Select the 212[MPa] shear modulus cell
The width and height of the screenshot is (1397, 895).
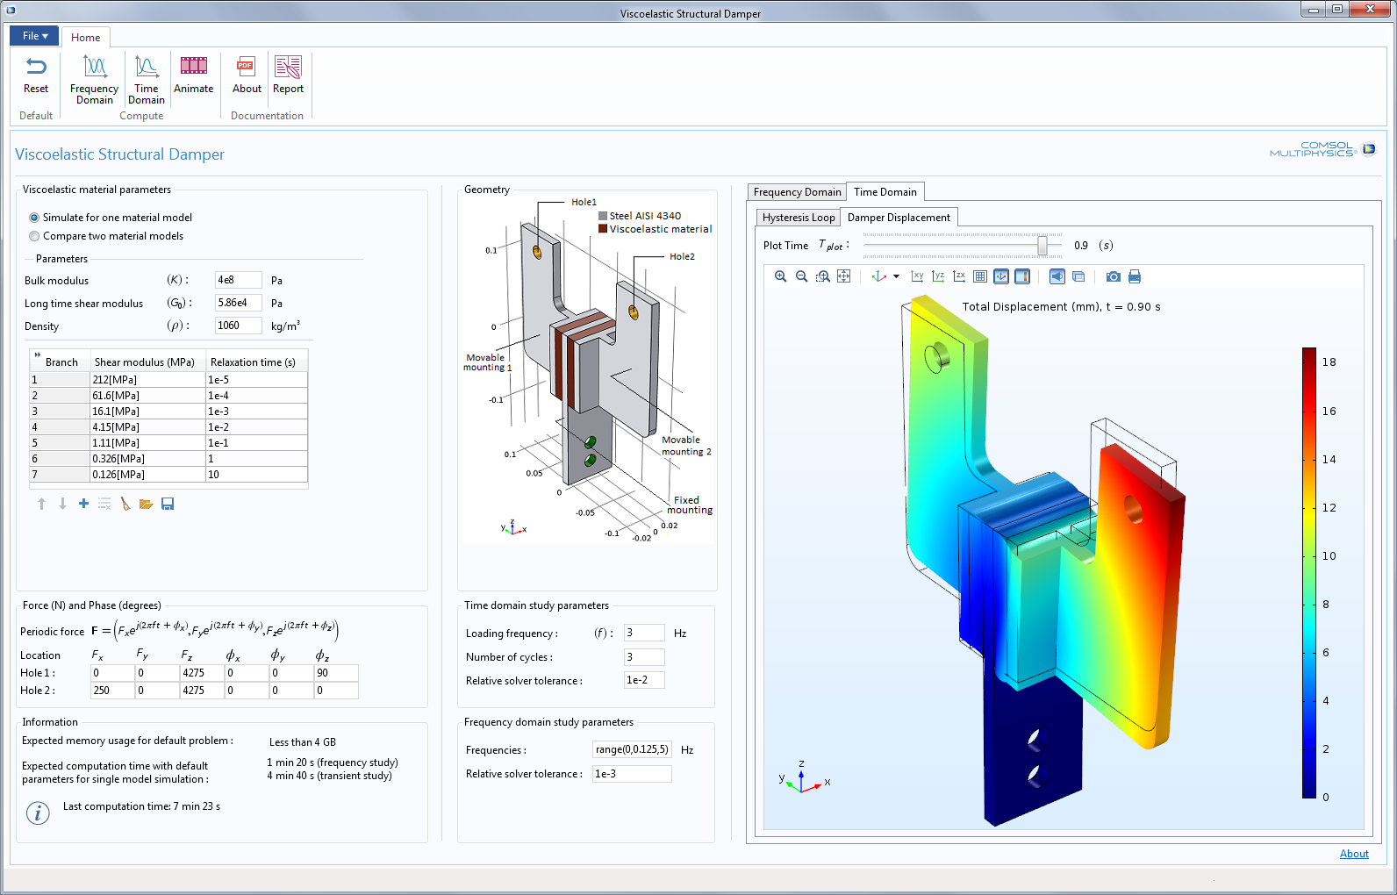click(x=147, y=380)
